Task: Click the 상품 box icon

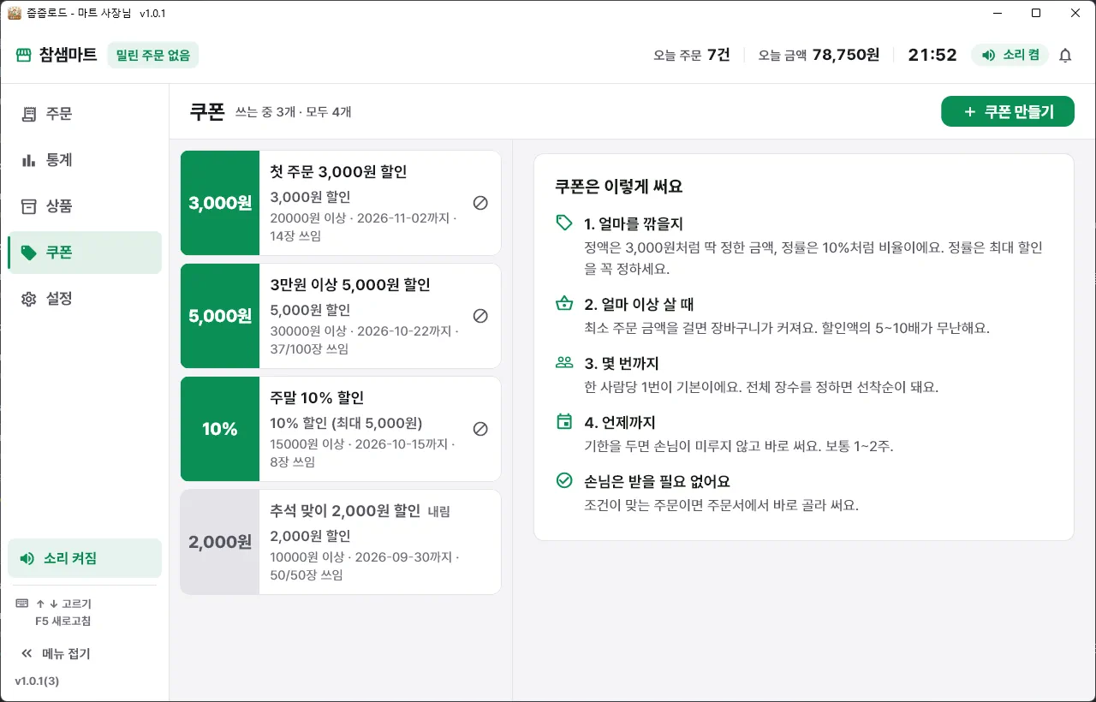Action: pyautogui.click(x=29, y=206)
